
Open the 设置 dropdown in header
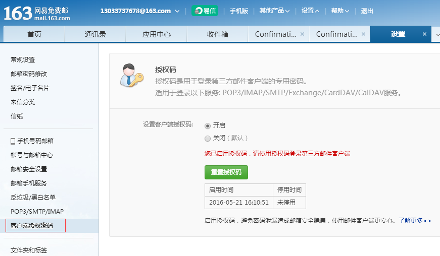pyautogui.click(x=310, y=11)
